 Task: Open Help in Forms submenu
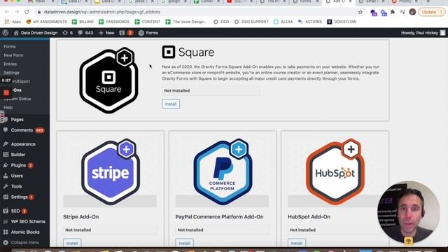[x=8, y=107]
